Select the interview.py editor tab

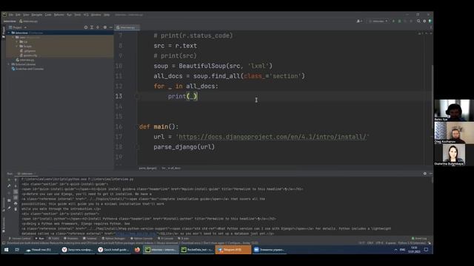tap(127, 27)
